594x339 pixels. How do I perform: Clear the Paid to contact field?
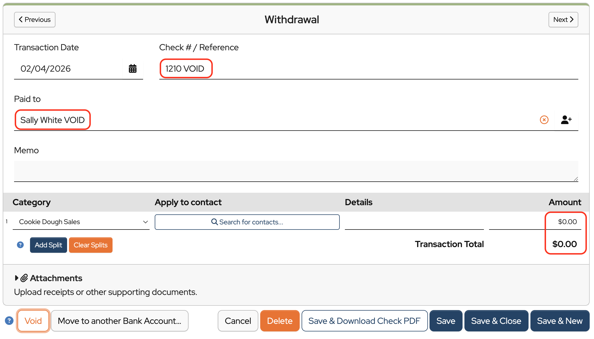tap(544, 120)
